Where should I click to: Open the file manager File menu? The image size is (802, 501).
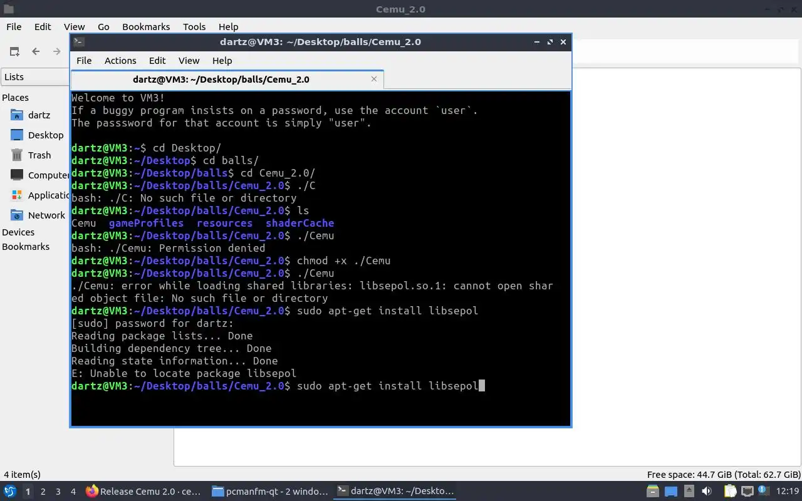pos(14,27)
